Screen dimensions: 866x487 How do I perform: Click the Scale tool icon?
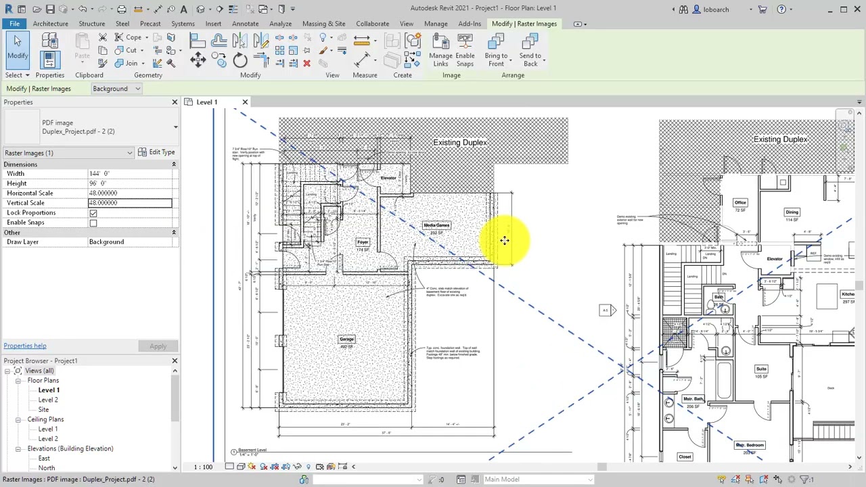(x=293, y=51)
